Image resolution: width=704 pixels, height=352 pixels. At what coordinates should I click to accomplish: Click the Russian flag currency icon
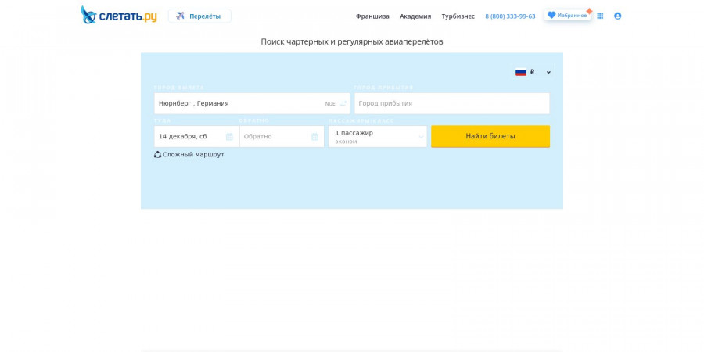coord(521,72)
